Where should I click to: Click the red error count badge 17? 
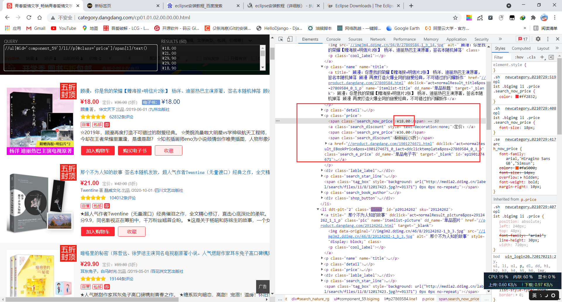pyautogui.click(x=523, y=39)
